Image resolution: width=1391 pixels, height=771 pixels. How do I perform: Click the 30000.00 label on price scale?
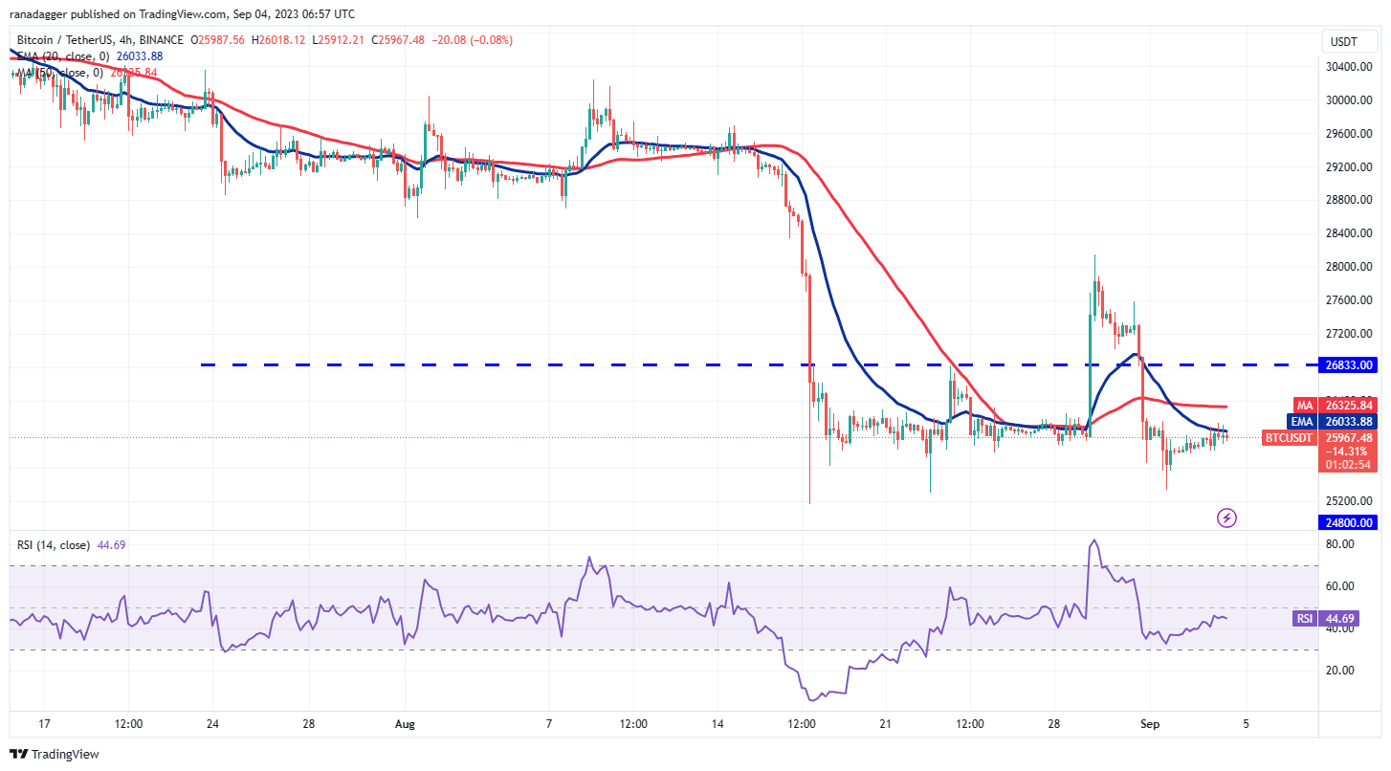coord(1351,99)
